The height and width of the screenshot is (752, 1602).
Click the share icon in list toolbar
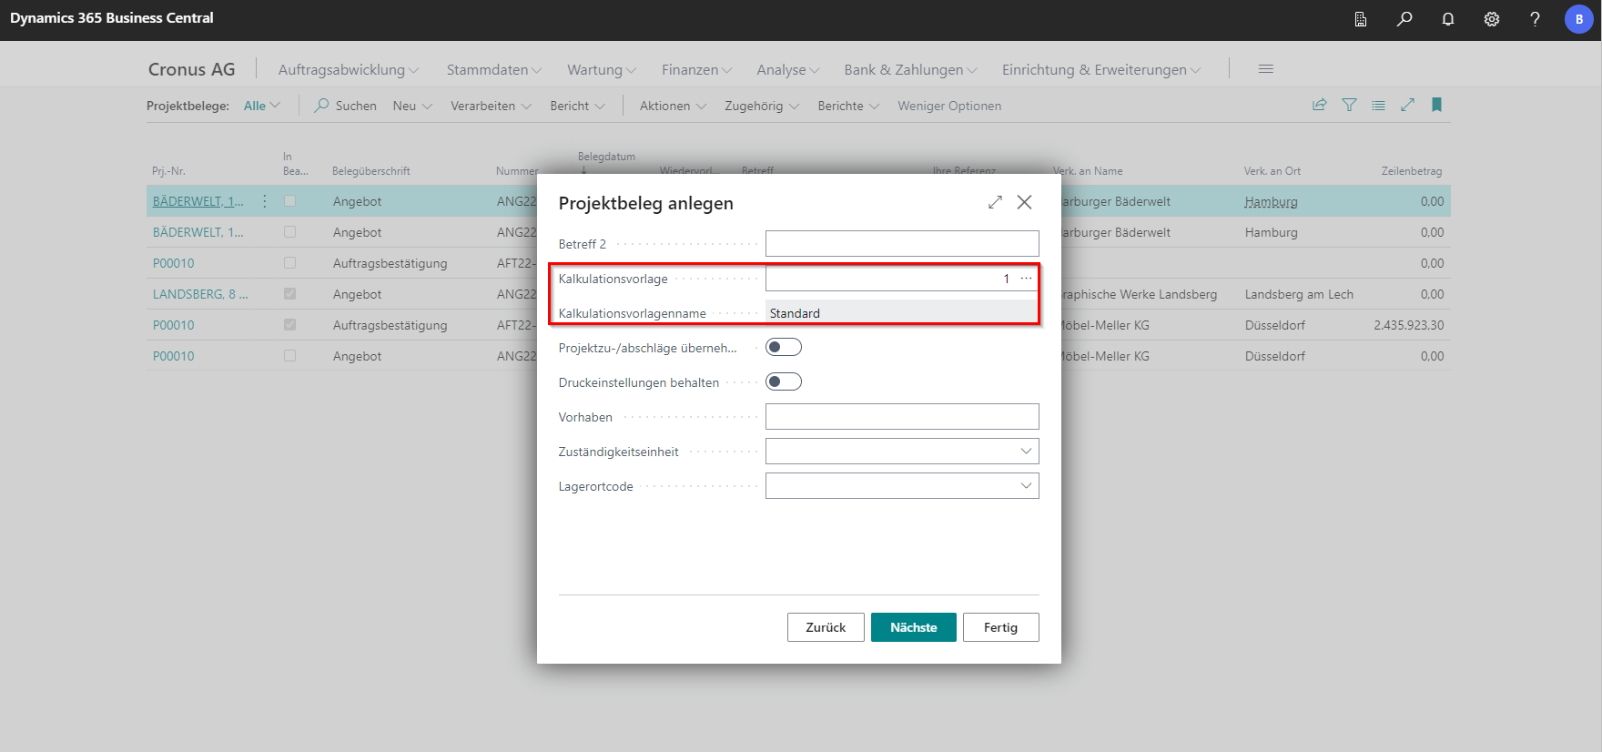click(1319, 106)
